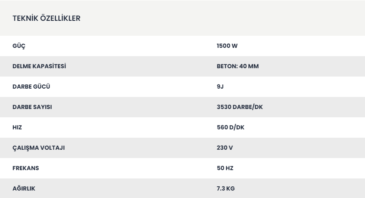
Task: Click the 1500 W power value
Action: 227,46
